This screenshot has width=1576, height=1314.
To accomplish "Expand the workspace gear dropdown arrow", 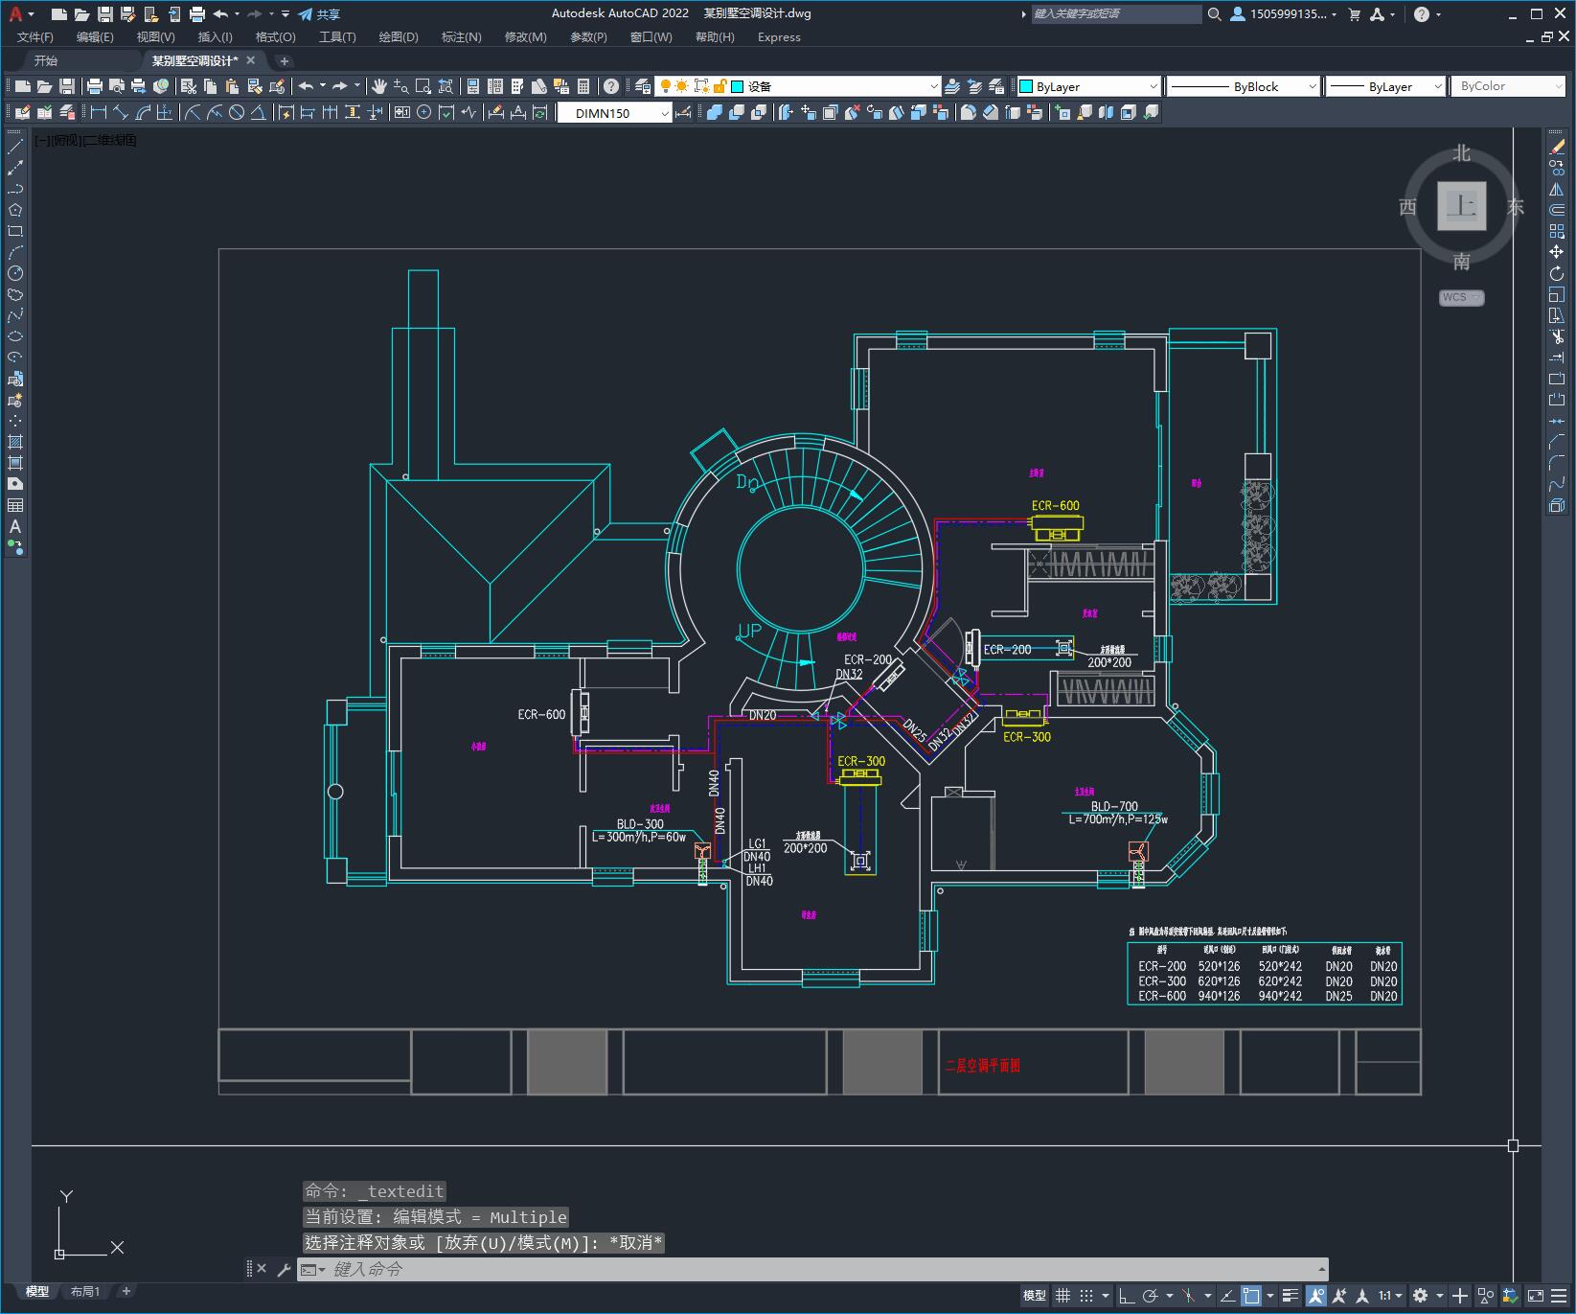I will (x=1439, y=1296).
